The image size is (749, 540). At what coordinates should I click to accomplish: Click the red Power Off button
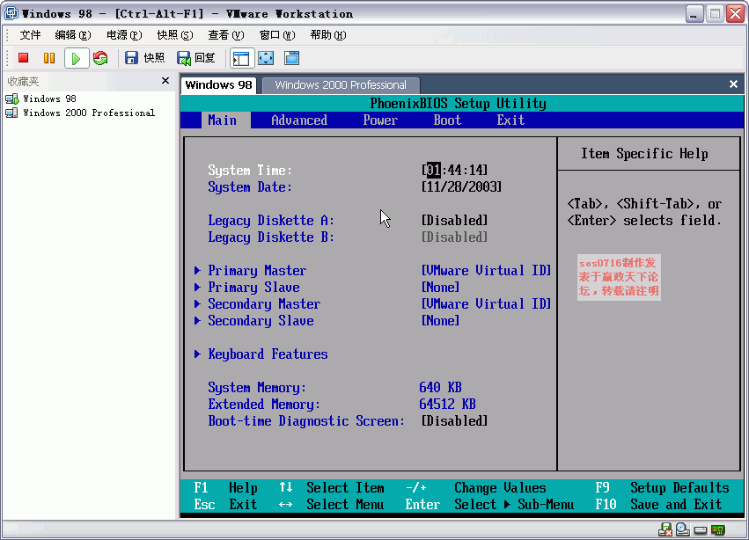pos(24,58)
